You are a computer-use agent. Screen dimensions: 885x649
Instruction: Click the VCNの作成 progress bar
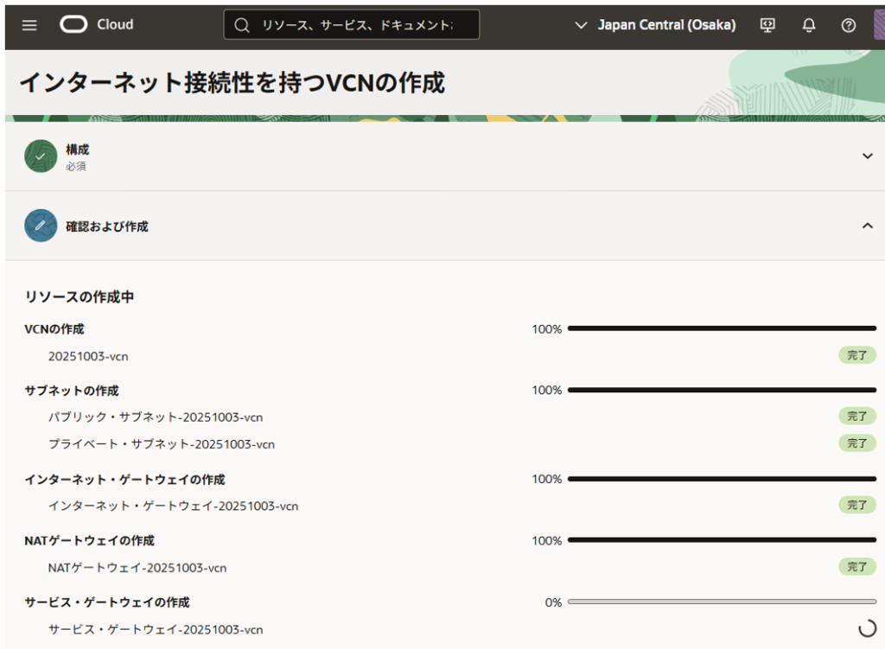tap(722, 328)
